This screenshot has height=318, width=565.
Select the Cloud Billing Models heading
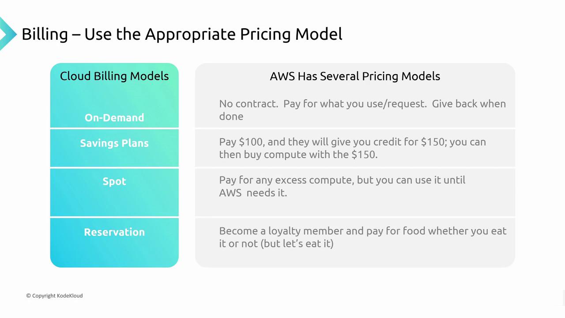click(114, 76)
